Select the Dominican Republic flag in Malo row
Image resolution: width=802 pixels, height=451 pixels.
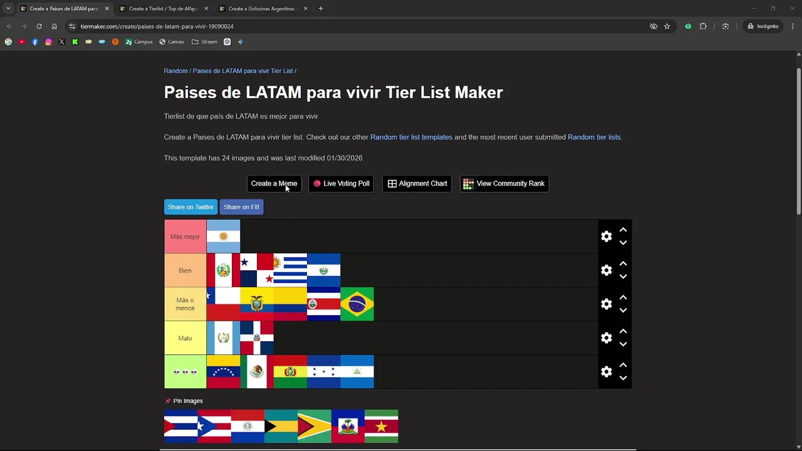click(x=257, y=338)
